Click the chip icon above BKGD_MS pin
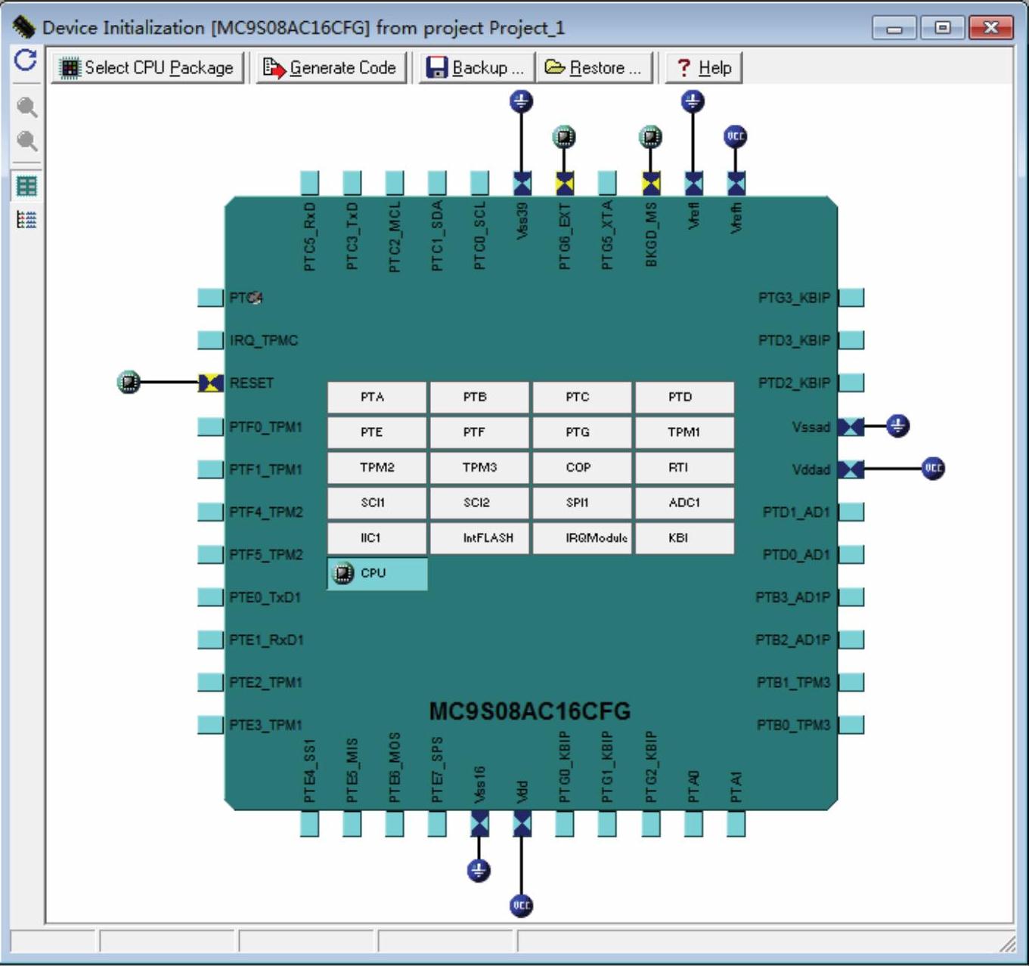 650,137
